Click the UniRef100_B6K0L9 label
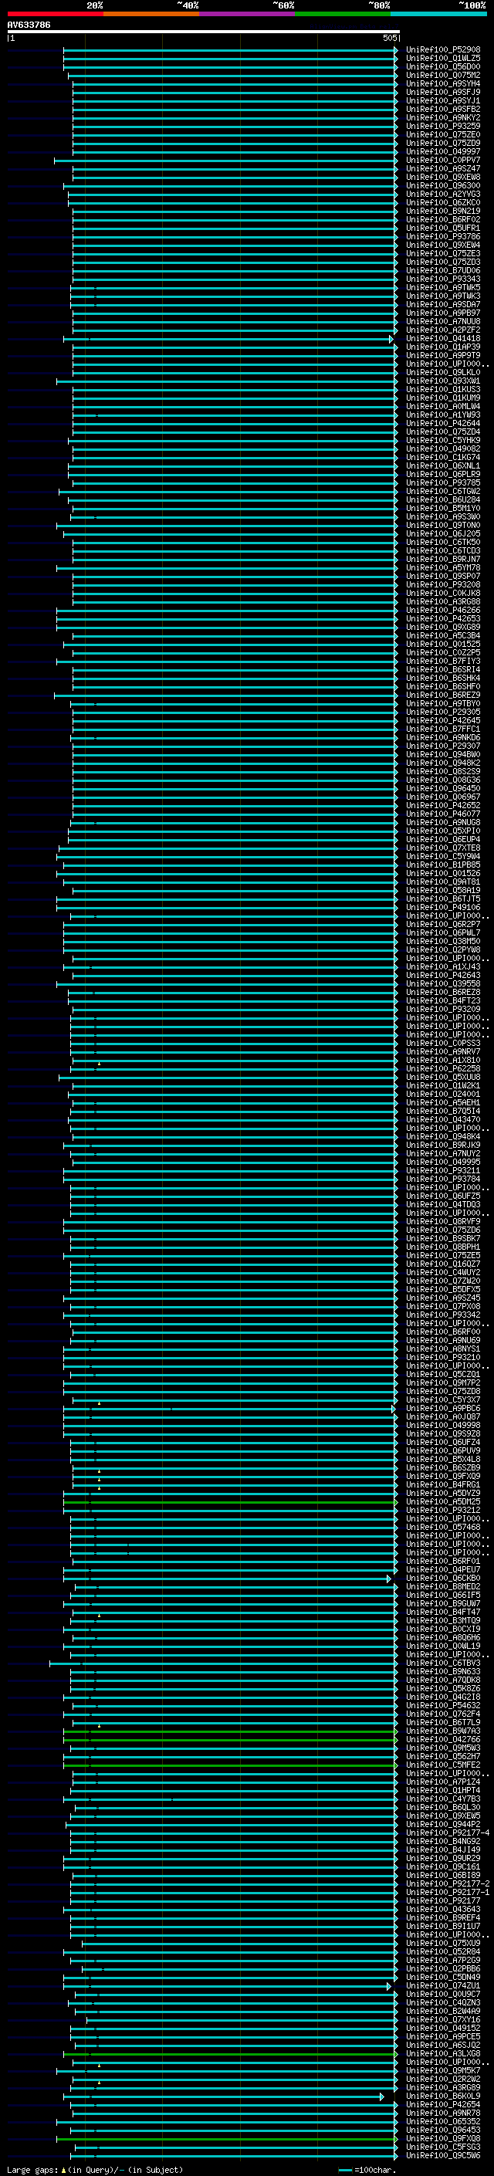 click(x=442, y=2096)
